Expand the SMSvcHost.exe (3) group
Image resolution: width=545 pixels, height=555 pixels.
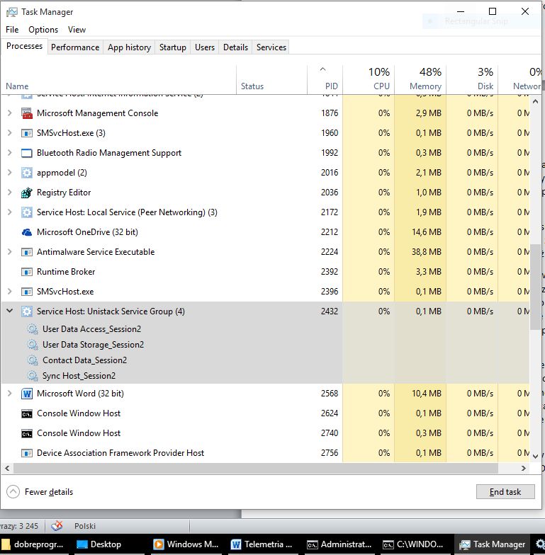10,133
